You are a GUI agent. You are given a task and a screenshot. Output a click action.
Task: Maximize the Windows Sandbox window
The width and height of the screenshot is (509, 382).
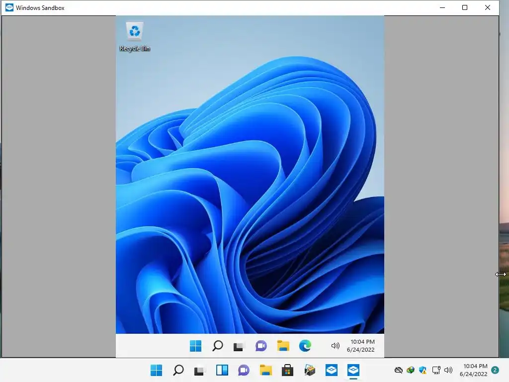pyautogui.click(x=465, y=7)
